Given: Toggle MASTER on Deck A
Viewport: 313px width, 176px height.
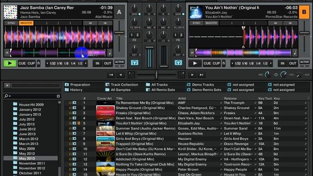Looking at the screenshot, I should pyautogui.click(x=26, y=23).
